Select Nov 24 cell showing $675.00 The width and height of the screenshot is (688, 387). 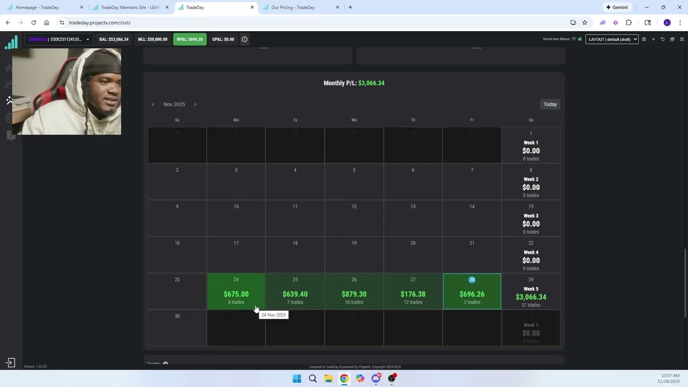(236, 291)
